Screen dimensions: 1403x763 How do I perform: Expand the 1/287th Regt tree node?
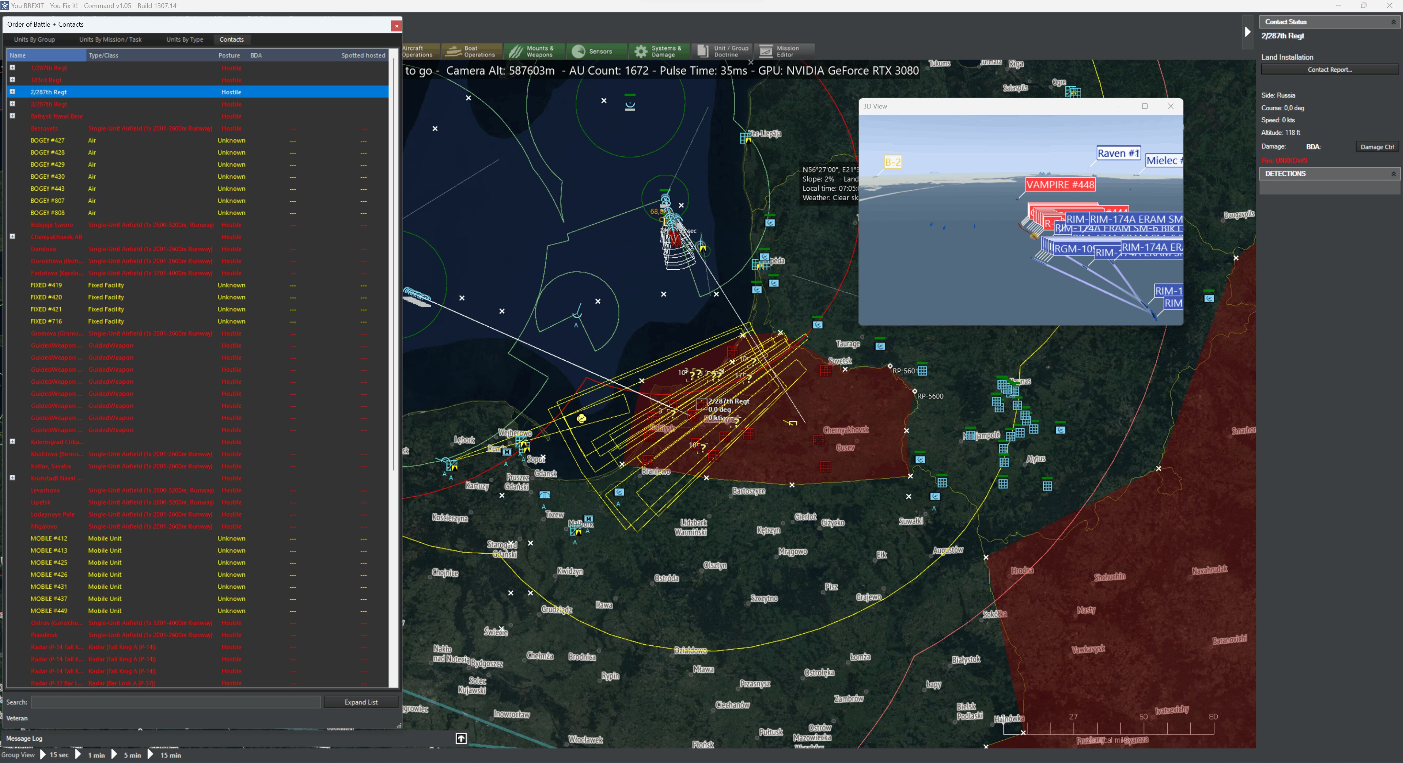click(x=12, y=68)
